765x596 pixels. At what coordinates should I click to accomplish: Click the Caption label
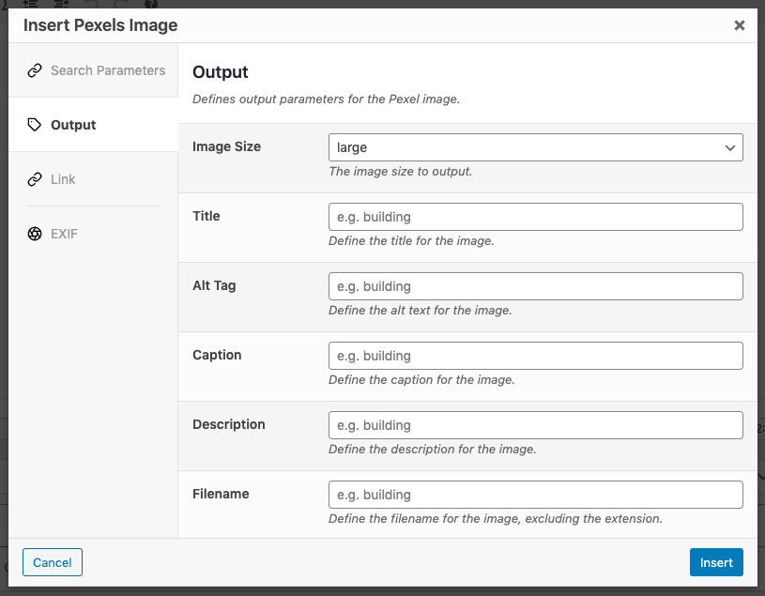point(217,355)
